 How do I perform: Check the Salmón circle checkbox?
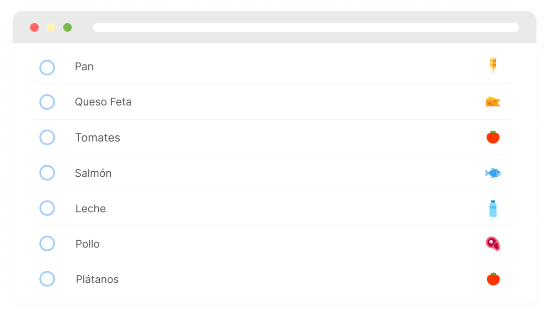(47, 173)
